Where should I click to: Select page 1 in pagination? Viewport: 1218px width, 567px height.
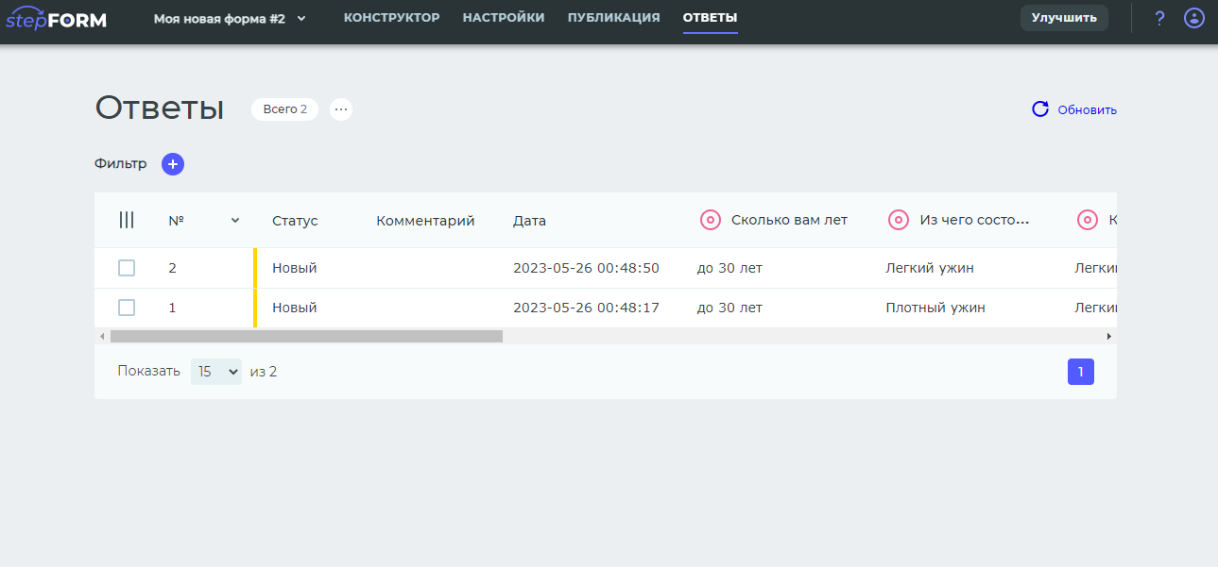[x=1080, y=371]
